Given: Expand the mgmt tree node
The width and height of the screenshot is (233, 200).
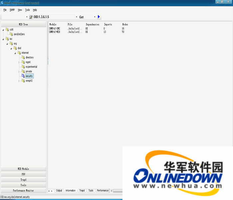Looking at the screenshot, I should 19,62.
